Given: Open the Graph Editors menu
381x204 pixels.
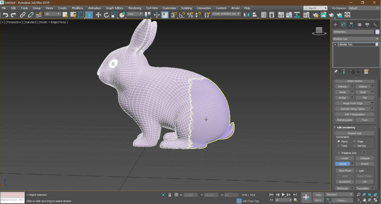Looking at the screenshot, I should 114,8.
